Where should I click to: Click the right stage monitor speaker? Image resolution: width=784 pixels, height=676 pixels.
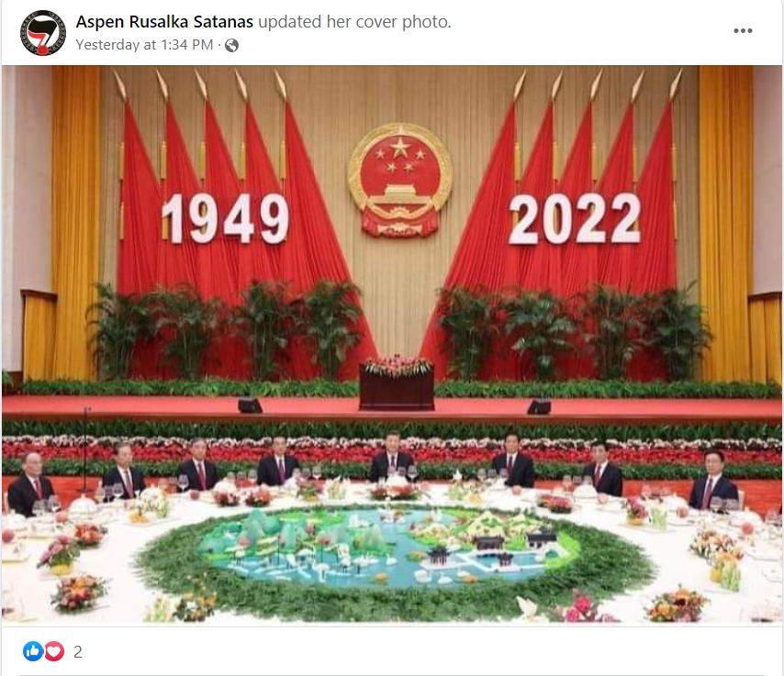[x=539, y=406]
